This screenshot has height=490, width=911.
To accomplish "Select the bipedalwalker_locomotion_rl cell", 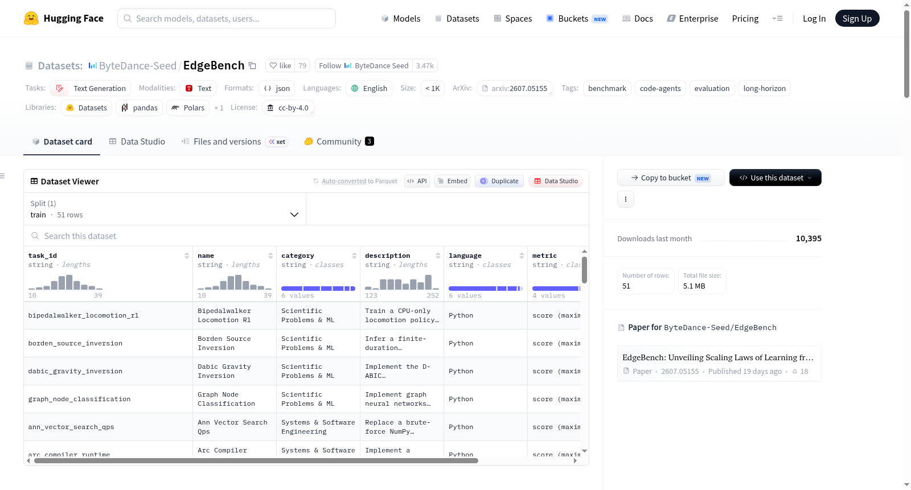I will [x=108, y=315].
